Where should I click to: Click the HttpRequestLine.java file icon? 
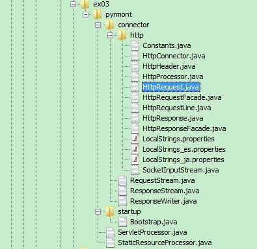point(135,108)
